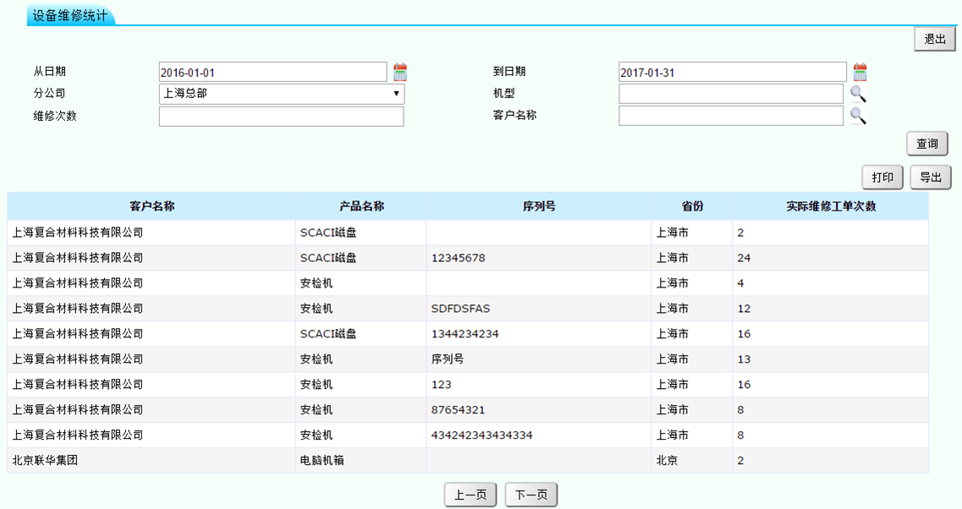This screenshot has width=962, height=509.
Task: Select serial number cell 12345678
Action: 539,258
